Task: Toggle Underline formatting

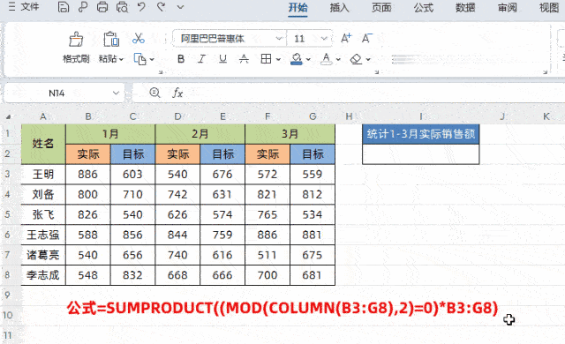Action: click(x=223, y=59)
